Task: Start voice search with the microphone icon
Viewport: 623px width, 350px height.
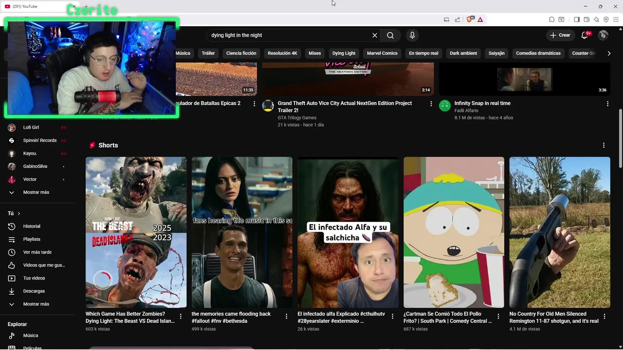Action: pos(412,35)
